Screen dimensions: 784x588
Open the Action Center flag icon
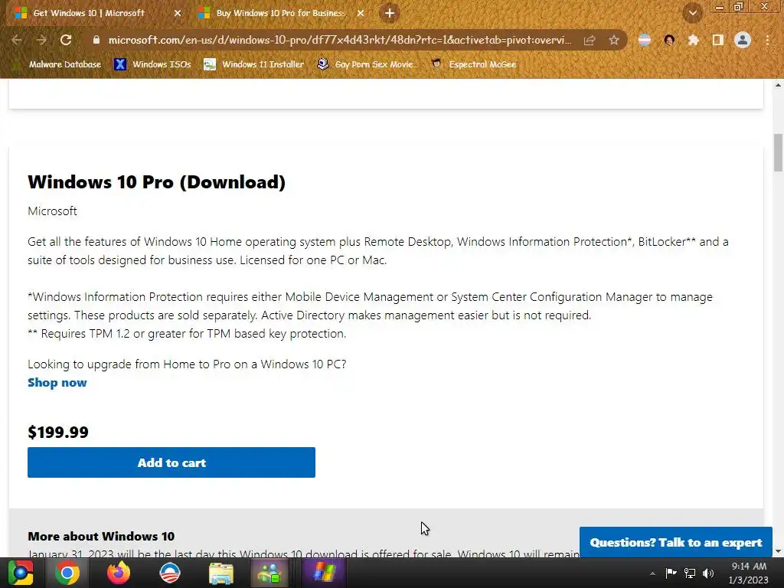point(671,573)
